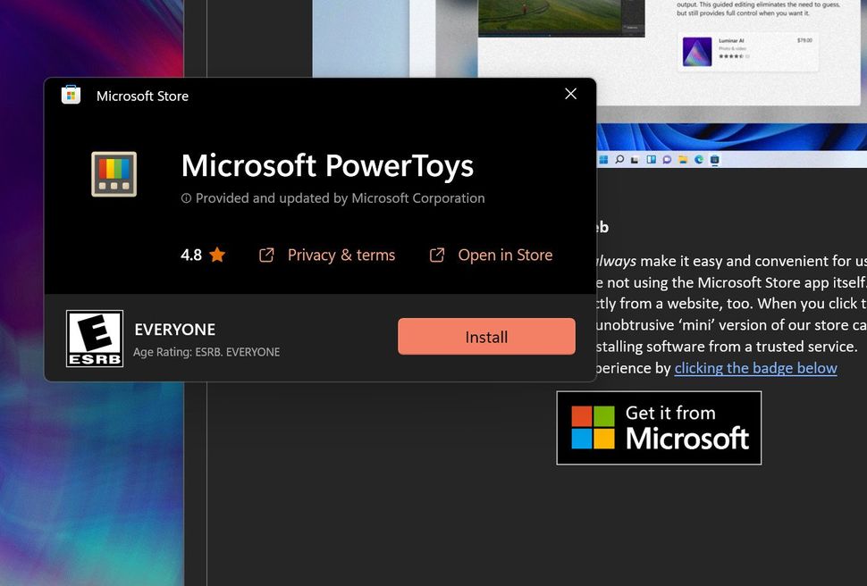Click the Edge icon in the pictured taskbar
The height and width of the screenshot is (586, 867).
click(x=698, y=159)
